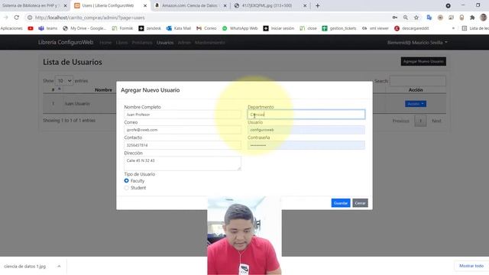Screen dimensions: 489x275
Task: Open the Kata Mail bookmark
Action: (179, 28)
